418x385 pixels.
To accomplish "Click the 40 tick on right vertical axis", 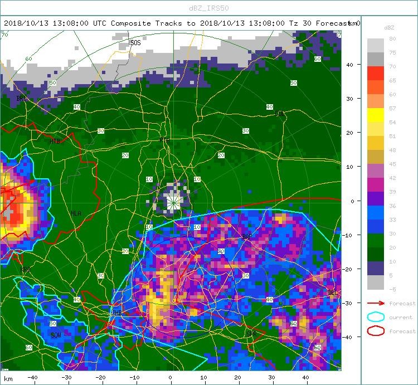I will pos(349,65).
